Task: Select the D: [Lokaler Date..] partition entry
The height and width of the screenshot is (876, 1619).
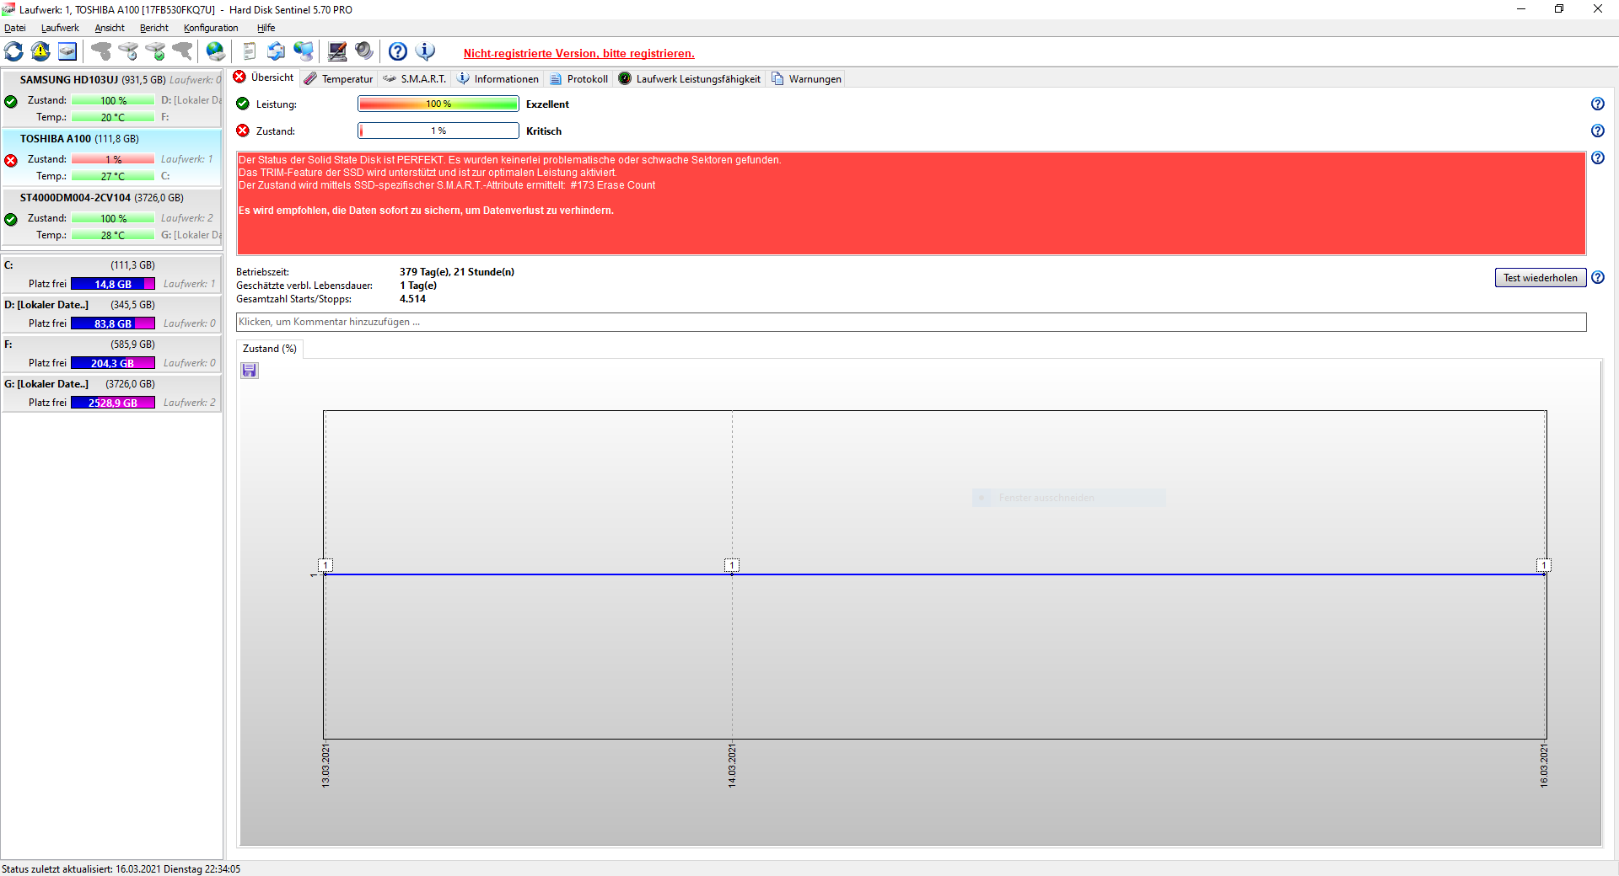Action: 112,314
